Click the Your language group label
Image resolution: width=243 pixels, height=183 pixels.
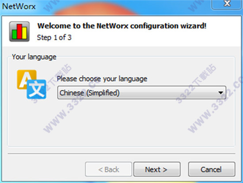click(x=34, y=57)
